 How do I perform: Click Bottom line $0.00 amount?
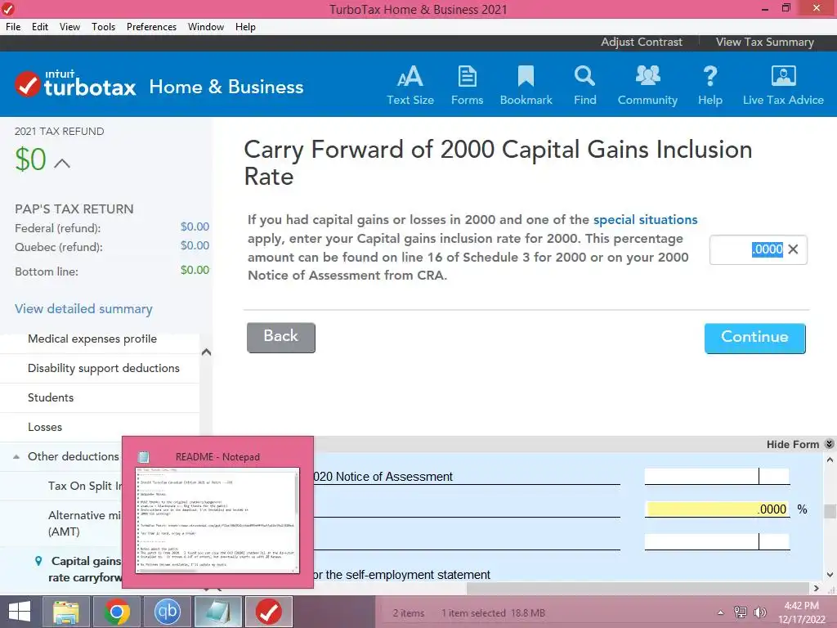click(195, 270)
